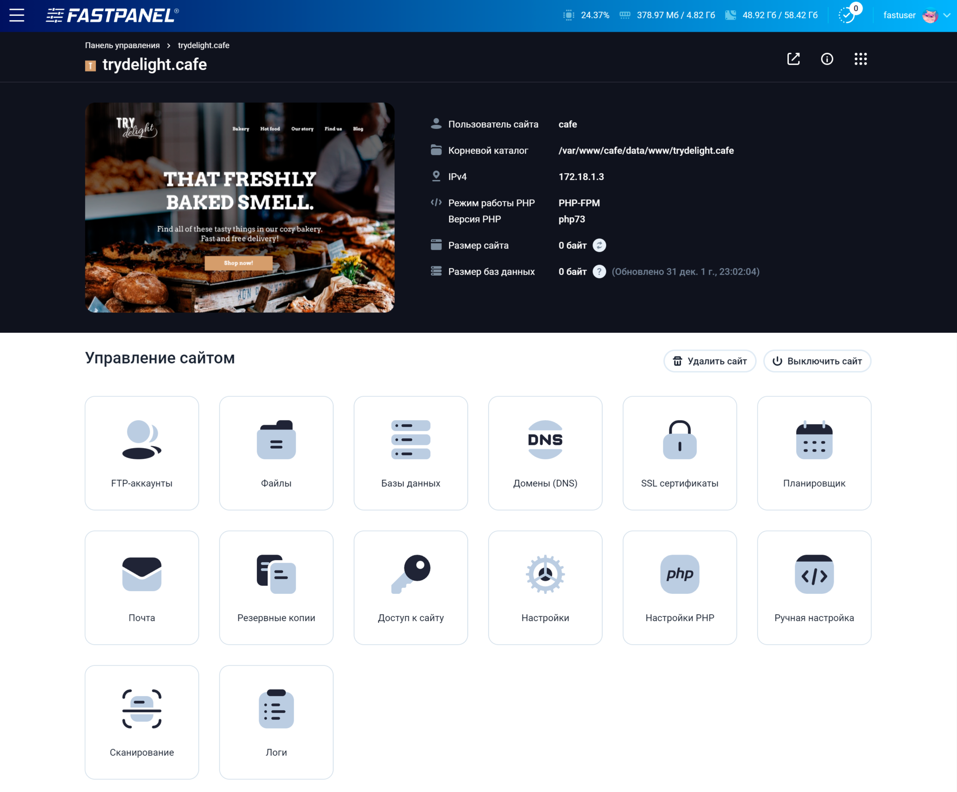Open SSL сертификаты section
This screenshot has height=792, width=957.
click(679, 453)
